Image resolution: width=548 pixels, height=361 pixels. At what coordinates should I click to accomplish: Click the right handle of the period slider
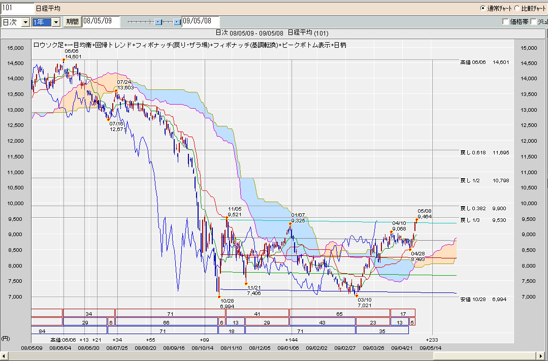(x=177, y=22)
